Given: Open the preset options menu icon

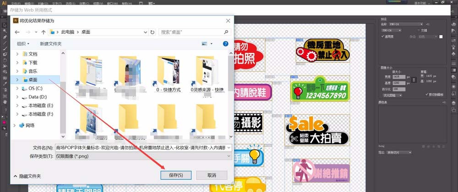Looking at the screenshot, I should pos(428,24).
